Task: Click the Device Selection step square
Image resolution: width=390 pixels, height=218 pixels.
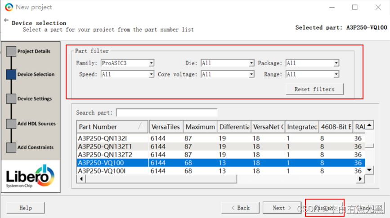Action: 11,74
